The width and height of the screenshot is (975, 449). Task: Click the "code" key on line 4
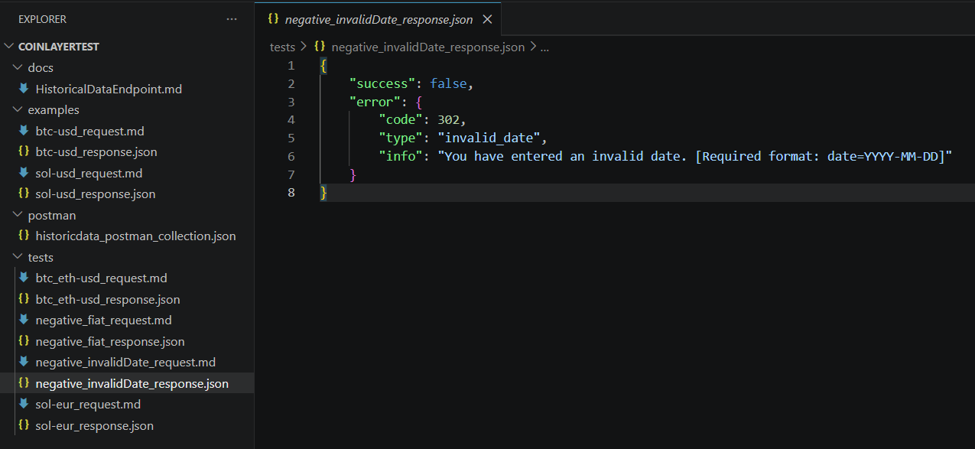401,120
